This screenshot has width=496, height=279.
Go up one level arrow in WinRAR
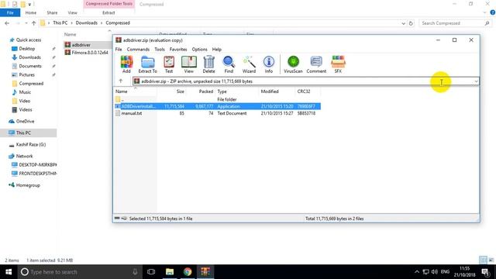click(121, 81)
